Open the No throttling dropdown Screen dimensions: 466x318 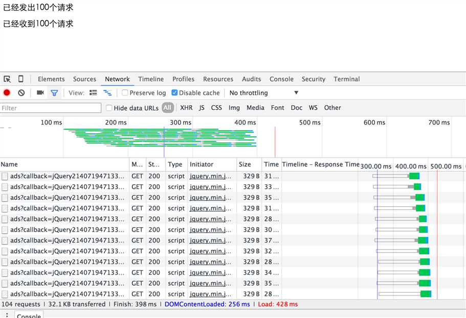pyautogui.click(x=263, y=93)
